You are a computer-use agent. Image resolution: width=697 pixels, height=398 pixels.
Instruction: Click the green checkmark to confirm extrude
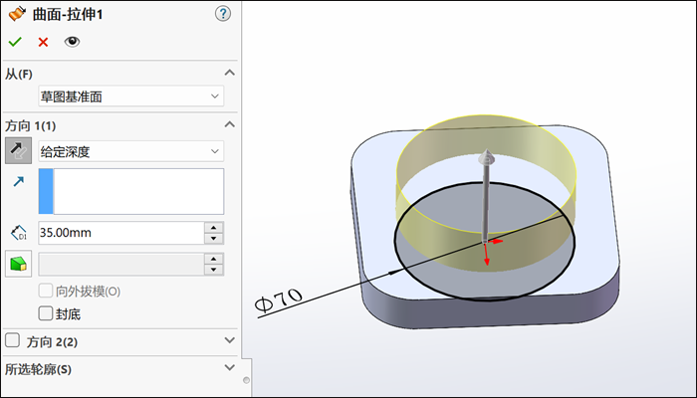pyautogui.click(x=15, y=42)
